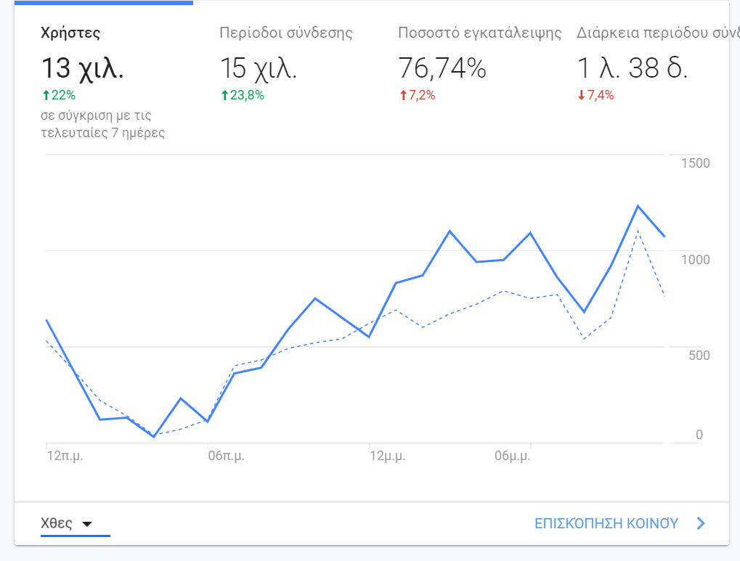The width and height of the screenshot is (740, 561).
Task: Click the 1 λ. 38 δ. duration value
Action: pos(632,69)
